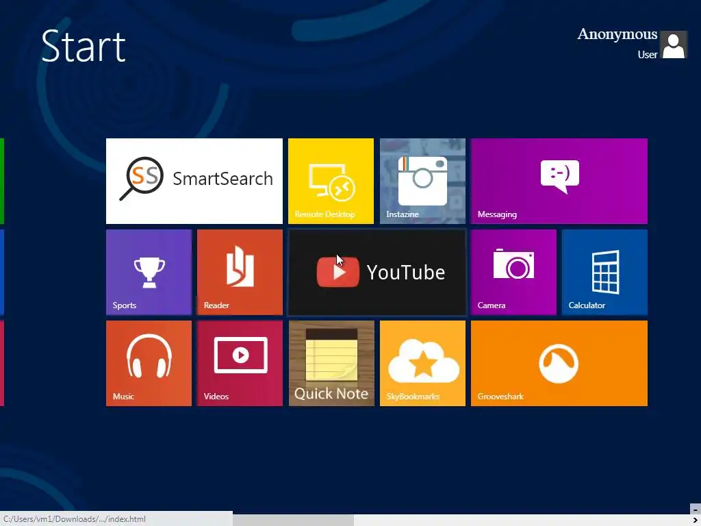Viewport: 701px width, 526px height.
Task: Open the Sports trophy tile
Action: pyautogui.click(x=149, y=272)
